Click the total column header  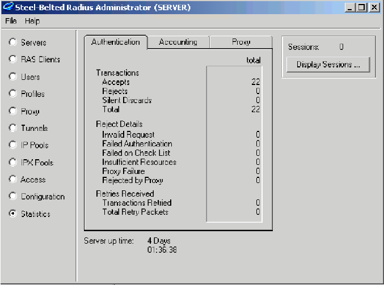point(254,60)
